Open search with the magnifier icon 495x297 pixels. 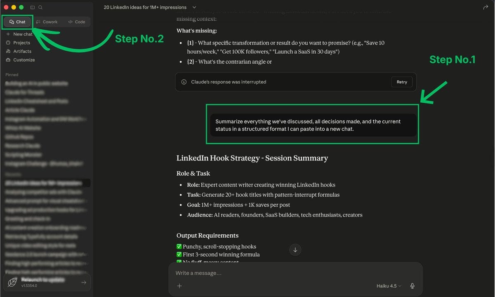coord(40,7)
